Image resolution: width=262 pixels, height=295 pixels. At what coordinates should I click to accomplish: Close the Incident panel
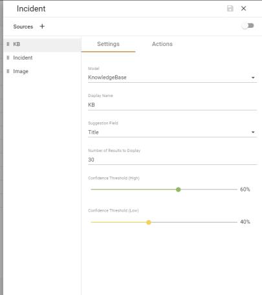(243, 8)
